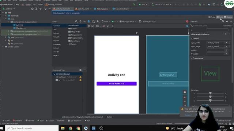
Task: Click the clear all constraints icon
Action: click(104, 26)
